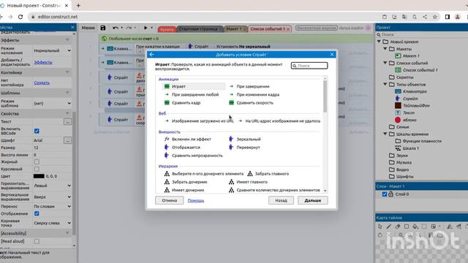Select the Имеет главного condition
Image resolution: width=468 pixels, height=263 pixels.
pyautogui.click(x=252, y=182)
